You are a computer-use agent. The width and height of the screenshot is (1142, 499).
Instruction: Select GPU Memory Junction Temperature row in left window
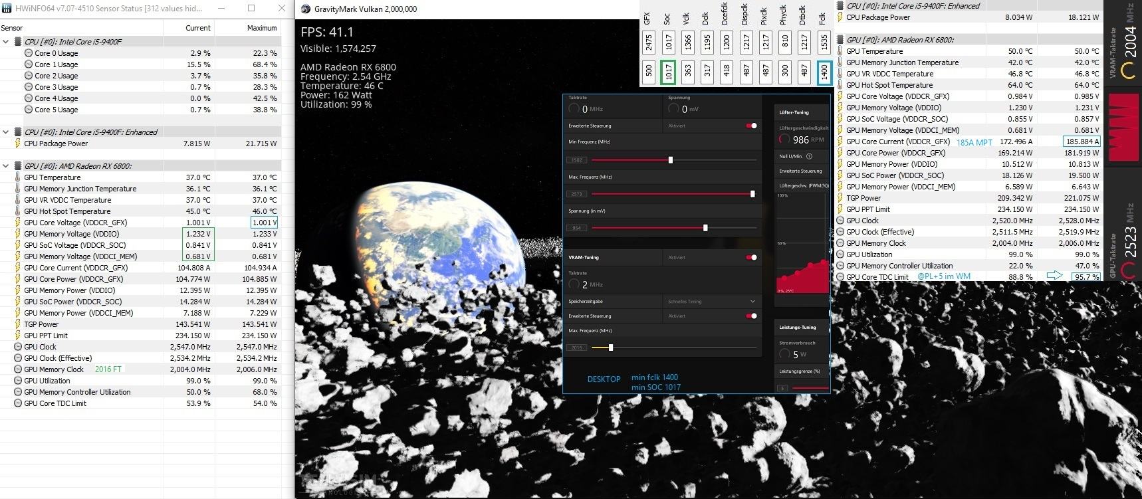pyautogui.click(x=140, y=189)
